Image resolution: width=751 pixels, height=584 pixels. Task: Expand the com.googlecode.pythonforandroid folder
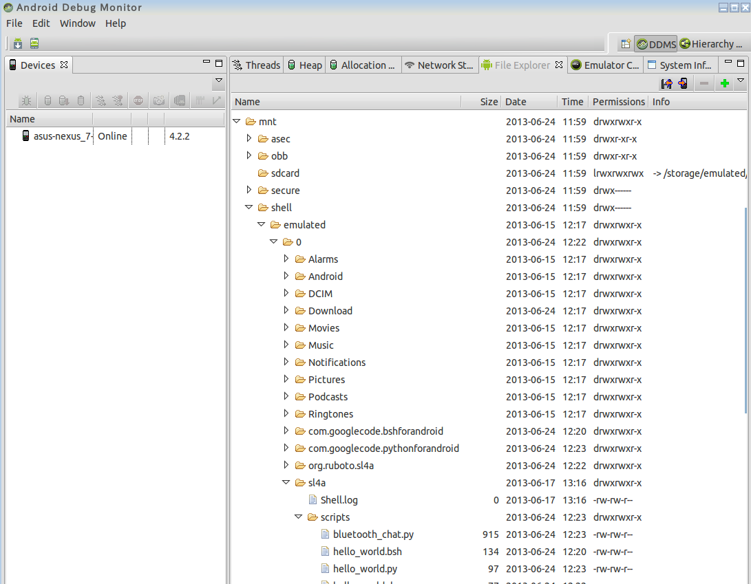pyautogui.click(x=286, y=448)
